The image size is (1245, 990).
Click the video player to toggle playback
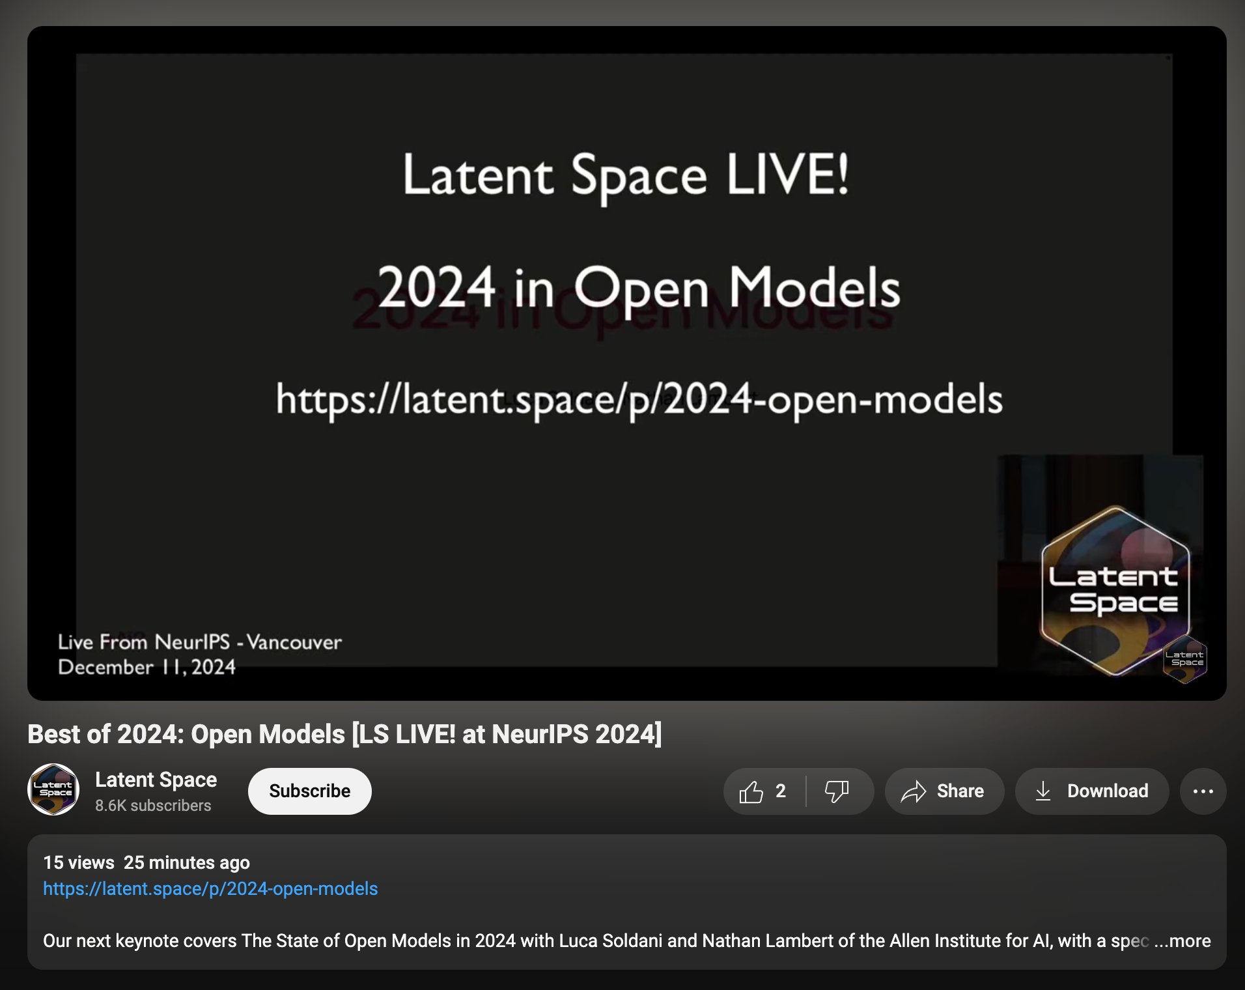click(x=626, y=363)
